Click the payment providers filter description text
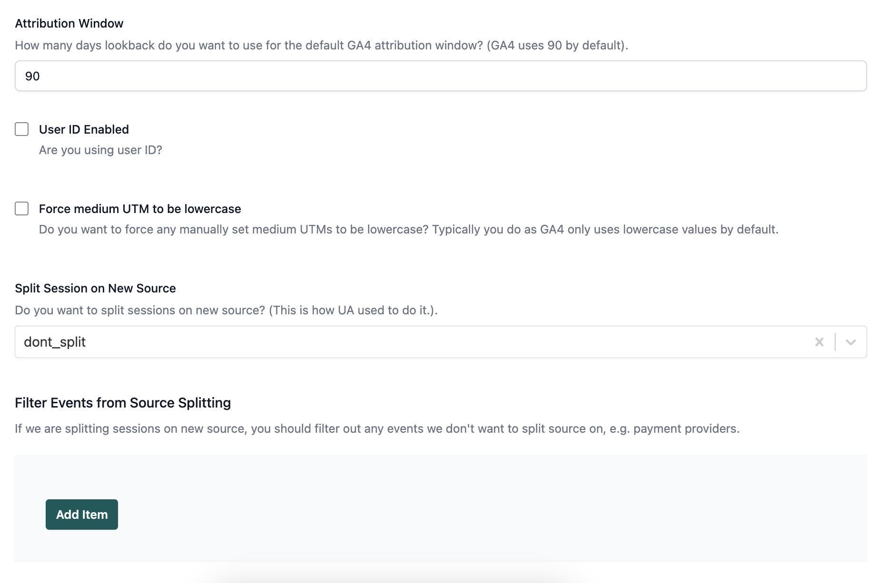Viewport: 888px width, 583px height. click(x=377, y=428)
